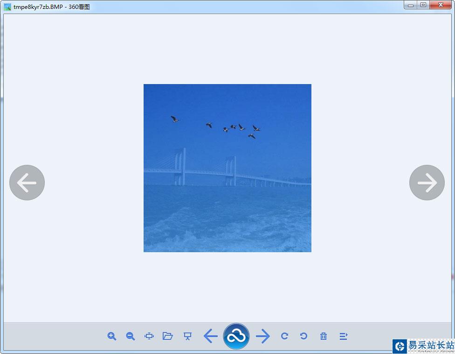Open file folder icon in toolbar

tap(168, 336)
